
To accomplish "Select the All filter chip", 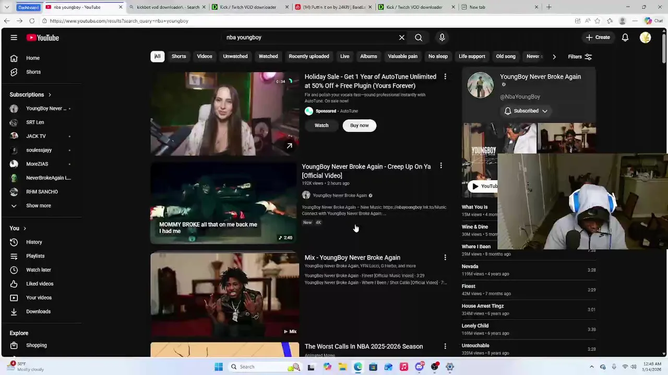I will pos(157,56).
